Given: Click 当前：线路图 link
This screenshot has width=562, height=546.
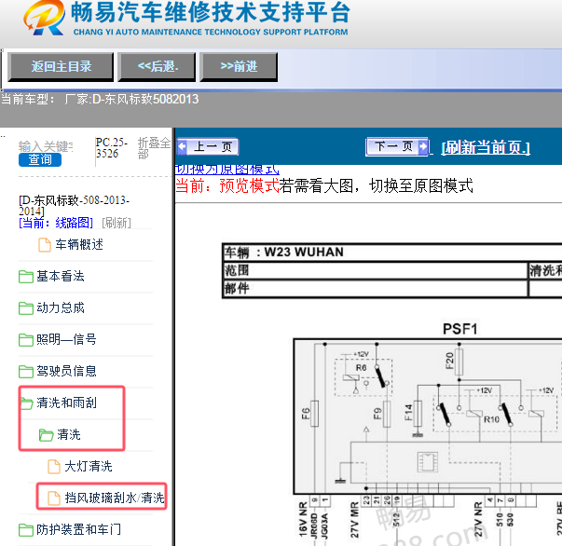Looking at the screenshot, I should [x=56, y=223].
